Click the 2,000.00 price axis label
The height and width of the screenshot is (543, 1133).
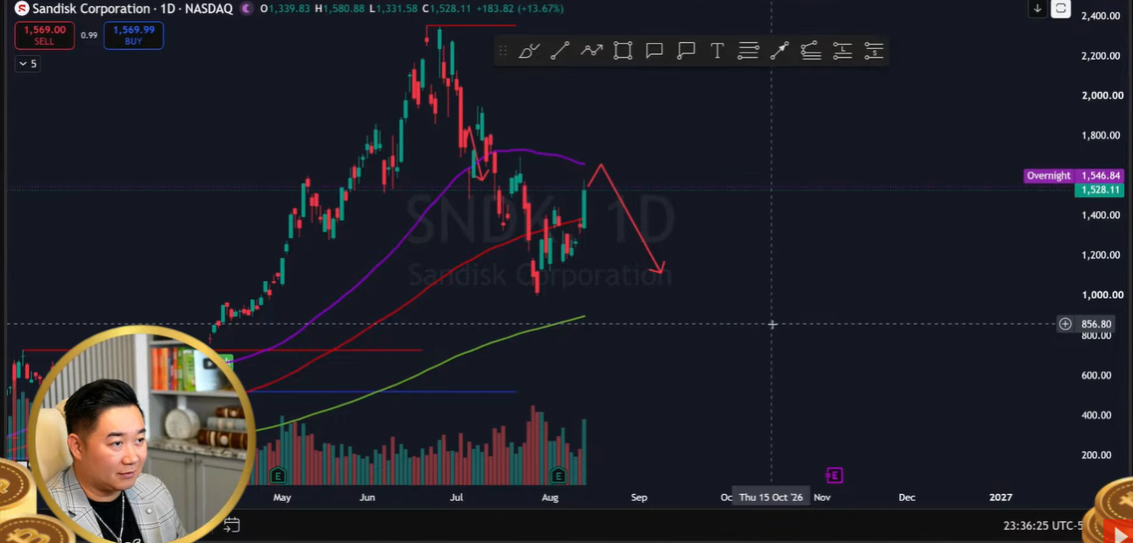(1102, 95)
